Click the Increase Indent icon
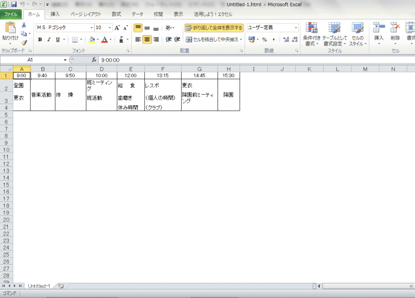The image size is (415, 298). point(177,40)
